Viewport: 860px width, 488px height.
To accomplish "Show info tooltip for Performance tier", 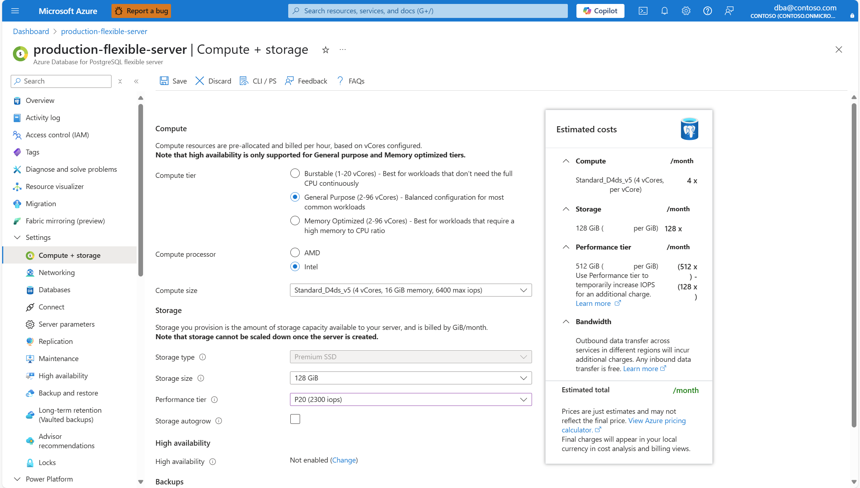I will click(x=214, y=400).
